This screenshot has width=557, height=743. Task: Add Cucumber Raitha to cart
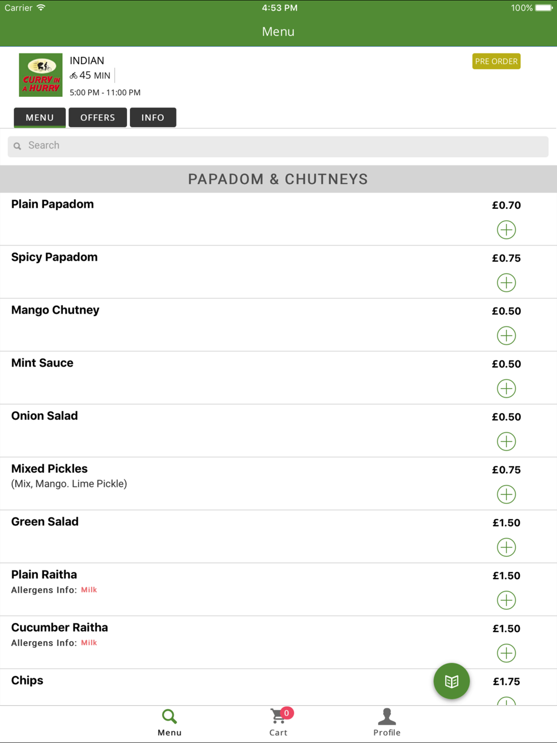coord(506,653)
